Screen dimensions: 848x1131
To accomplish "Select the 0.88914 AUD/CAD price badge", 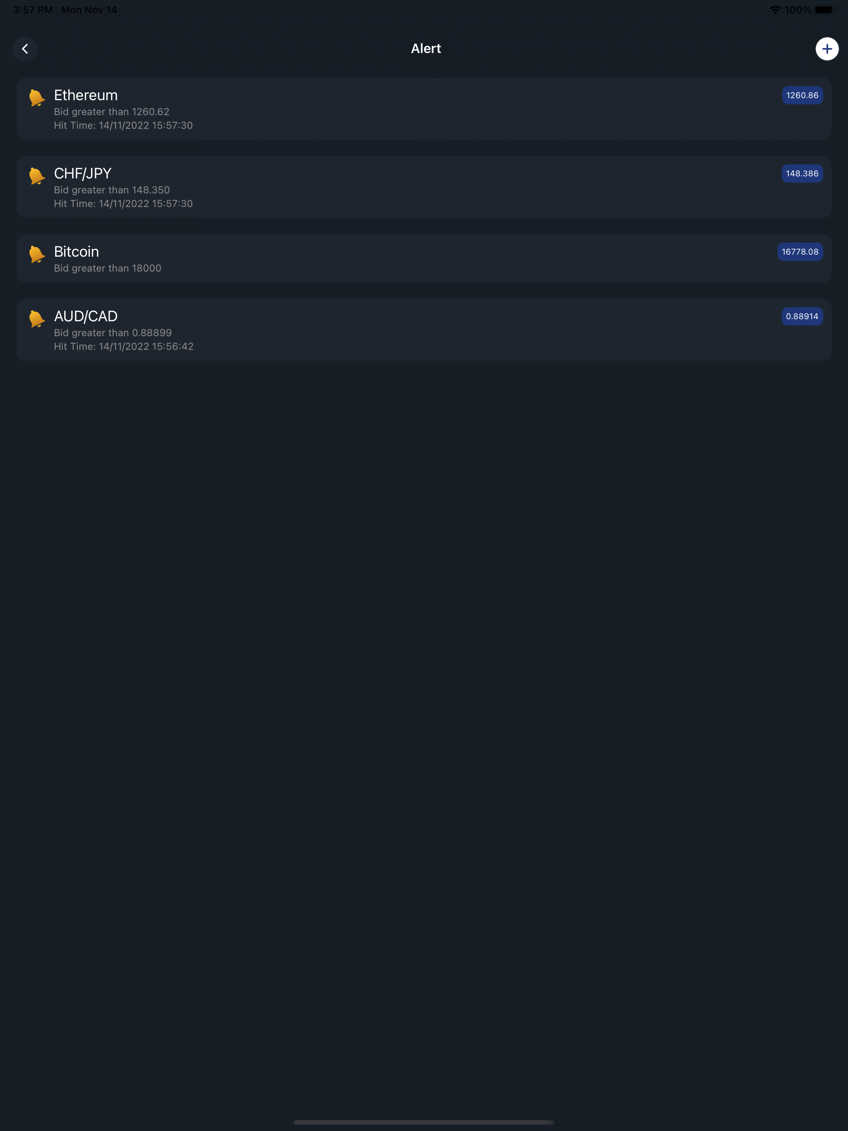I will click(x=802, y=316).
